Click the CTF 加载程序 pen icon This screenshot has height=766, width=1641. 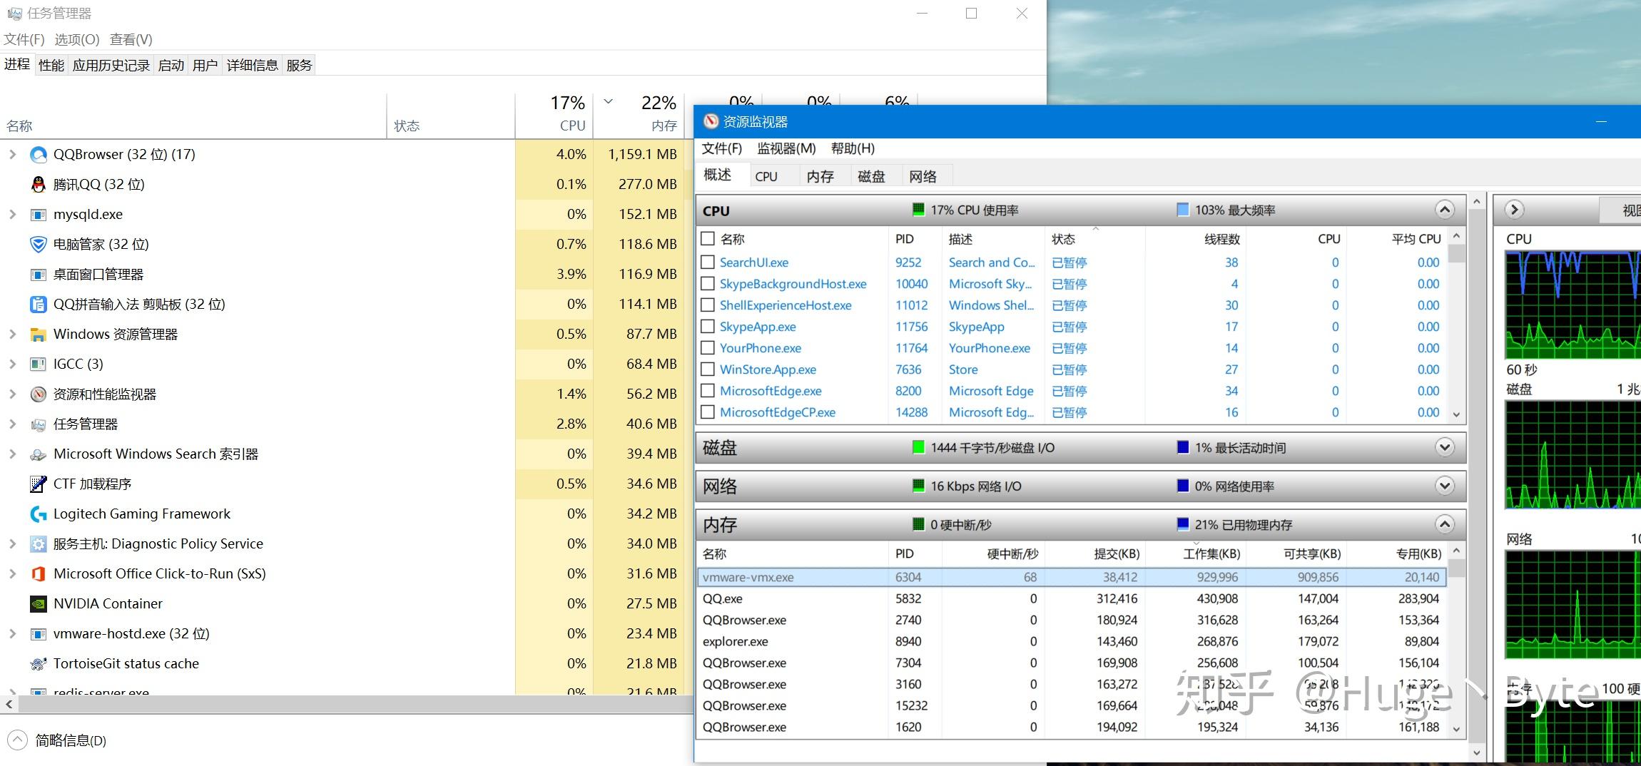(39, 484)
